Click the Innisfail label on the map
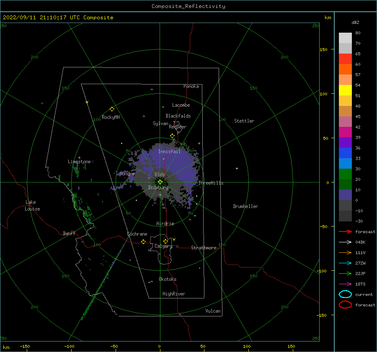This screenshot has height=352, width=377. point(169,152)
